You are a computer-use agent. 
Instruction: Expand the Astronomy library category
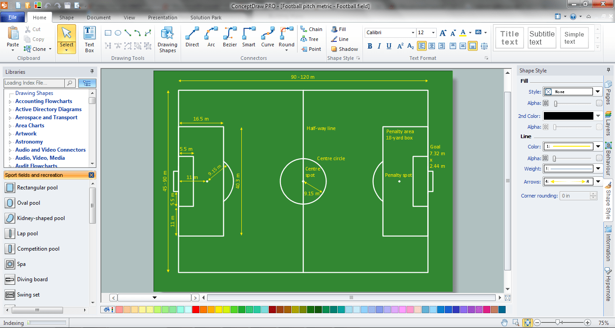click(x=29, y=141)
